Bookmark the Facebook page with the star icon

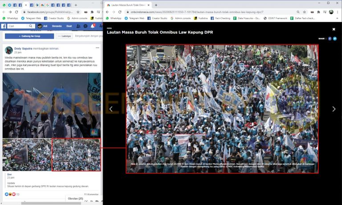click(78, 12)
